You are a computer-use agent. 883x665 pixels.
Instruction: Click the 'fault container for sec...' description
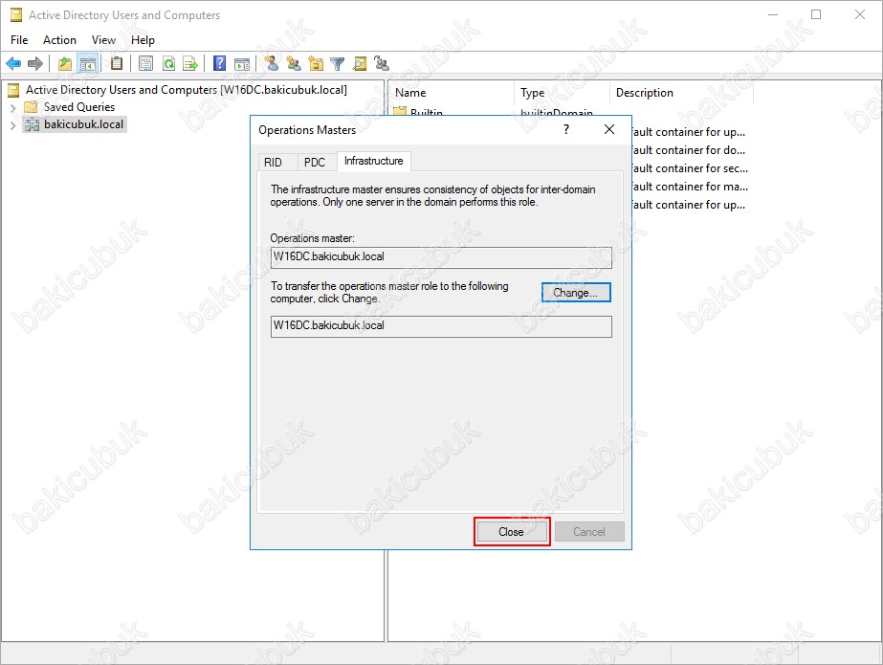pyautogui.click(x=690, y=168)
